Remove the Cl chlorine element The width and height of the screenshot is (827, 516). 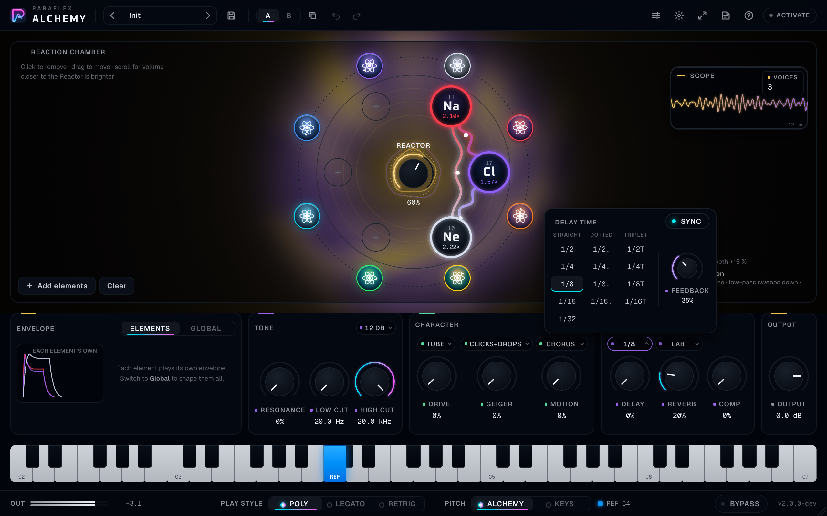coord(489,172)
